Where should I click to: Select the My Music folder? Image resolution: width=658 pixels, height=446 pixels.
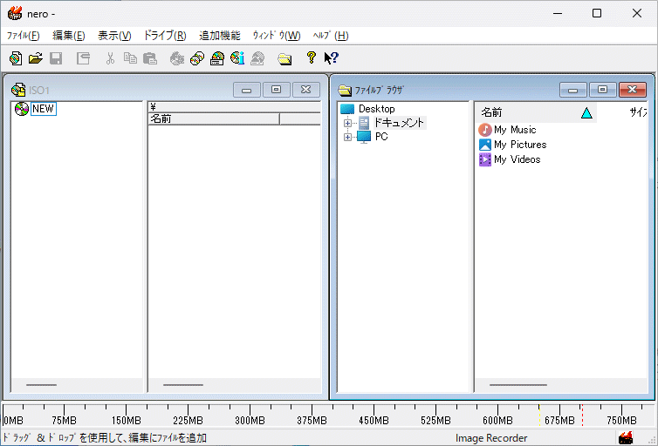(515, 130)
